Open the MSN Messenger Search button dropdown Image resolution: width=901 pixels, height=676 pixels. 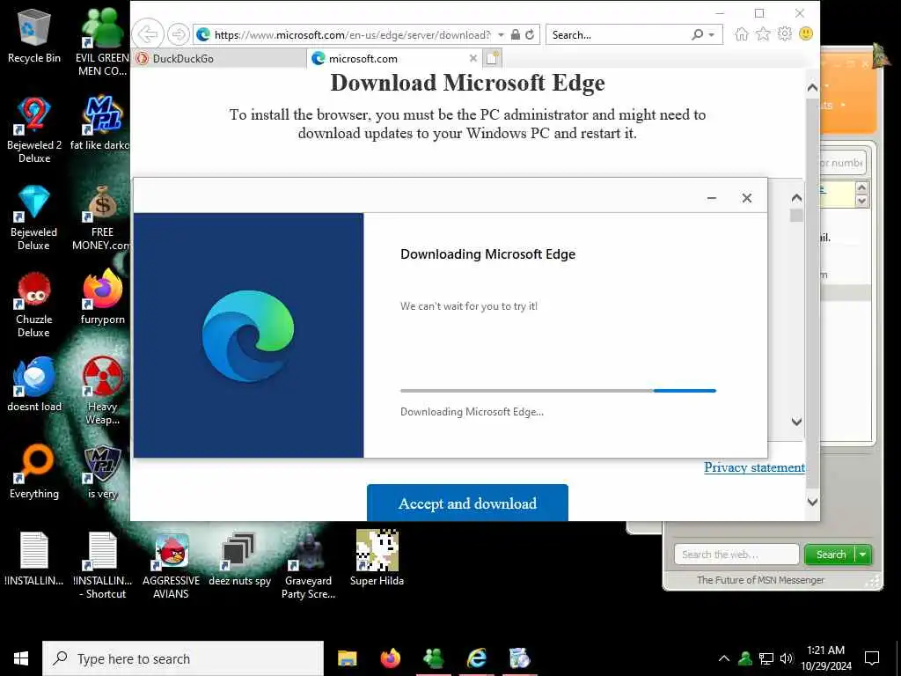tap(863, 555)
